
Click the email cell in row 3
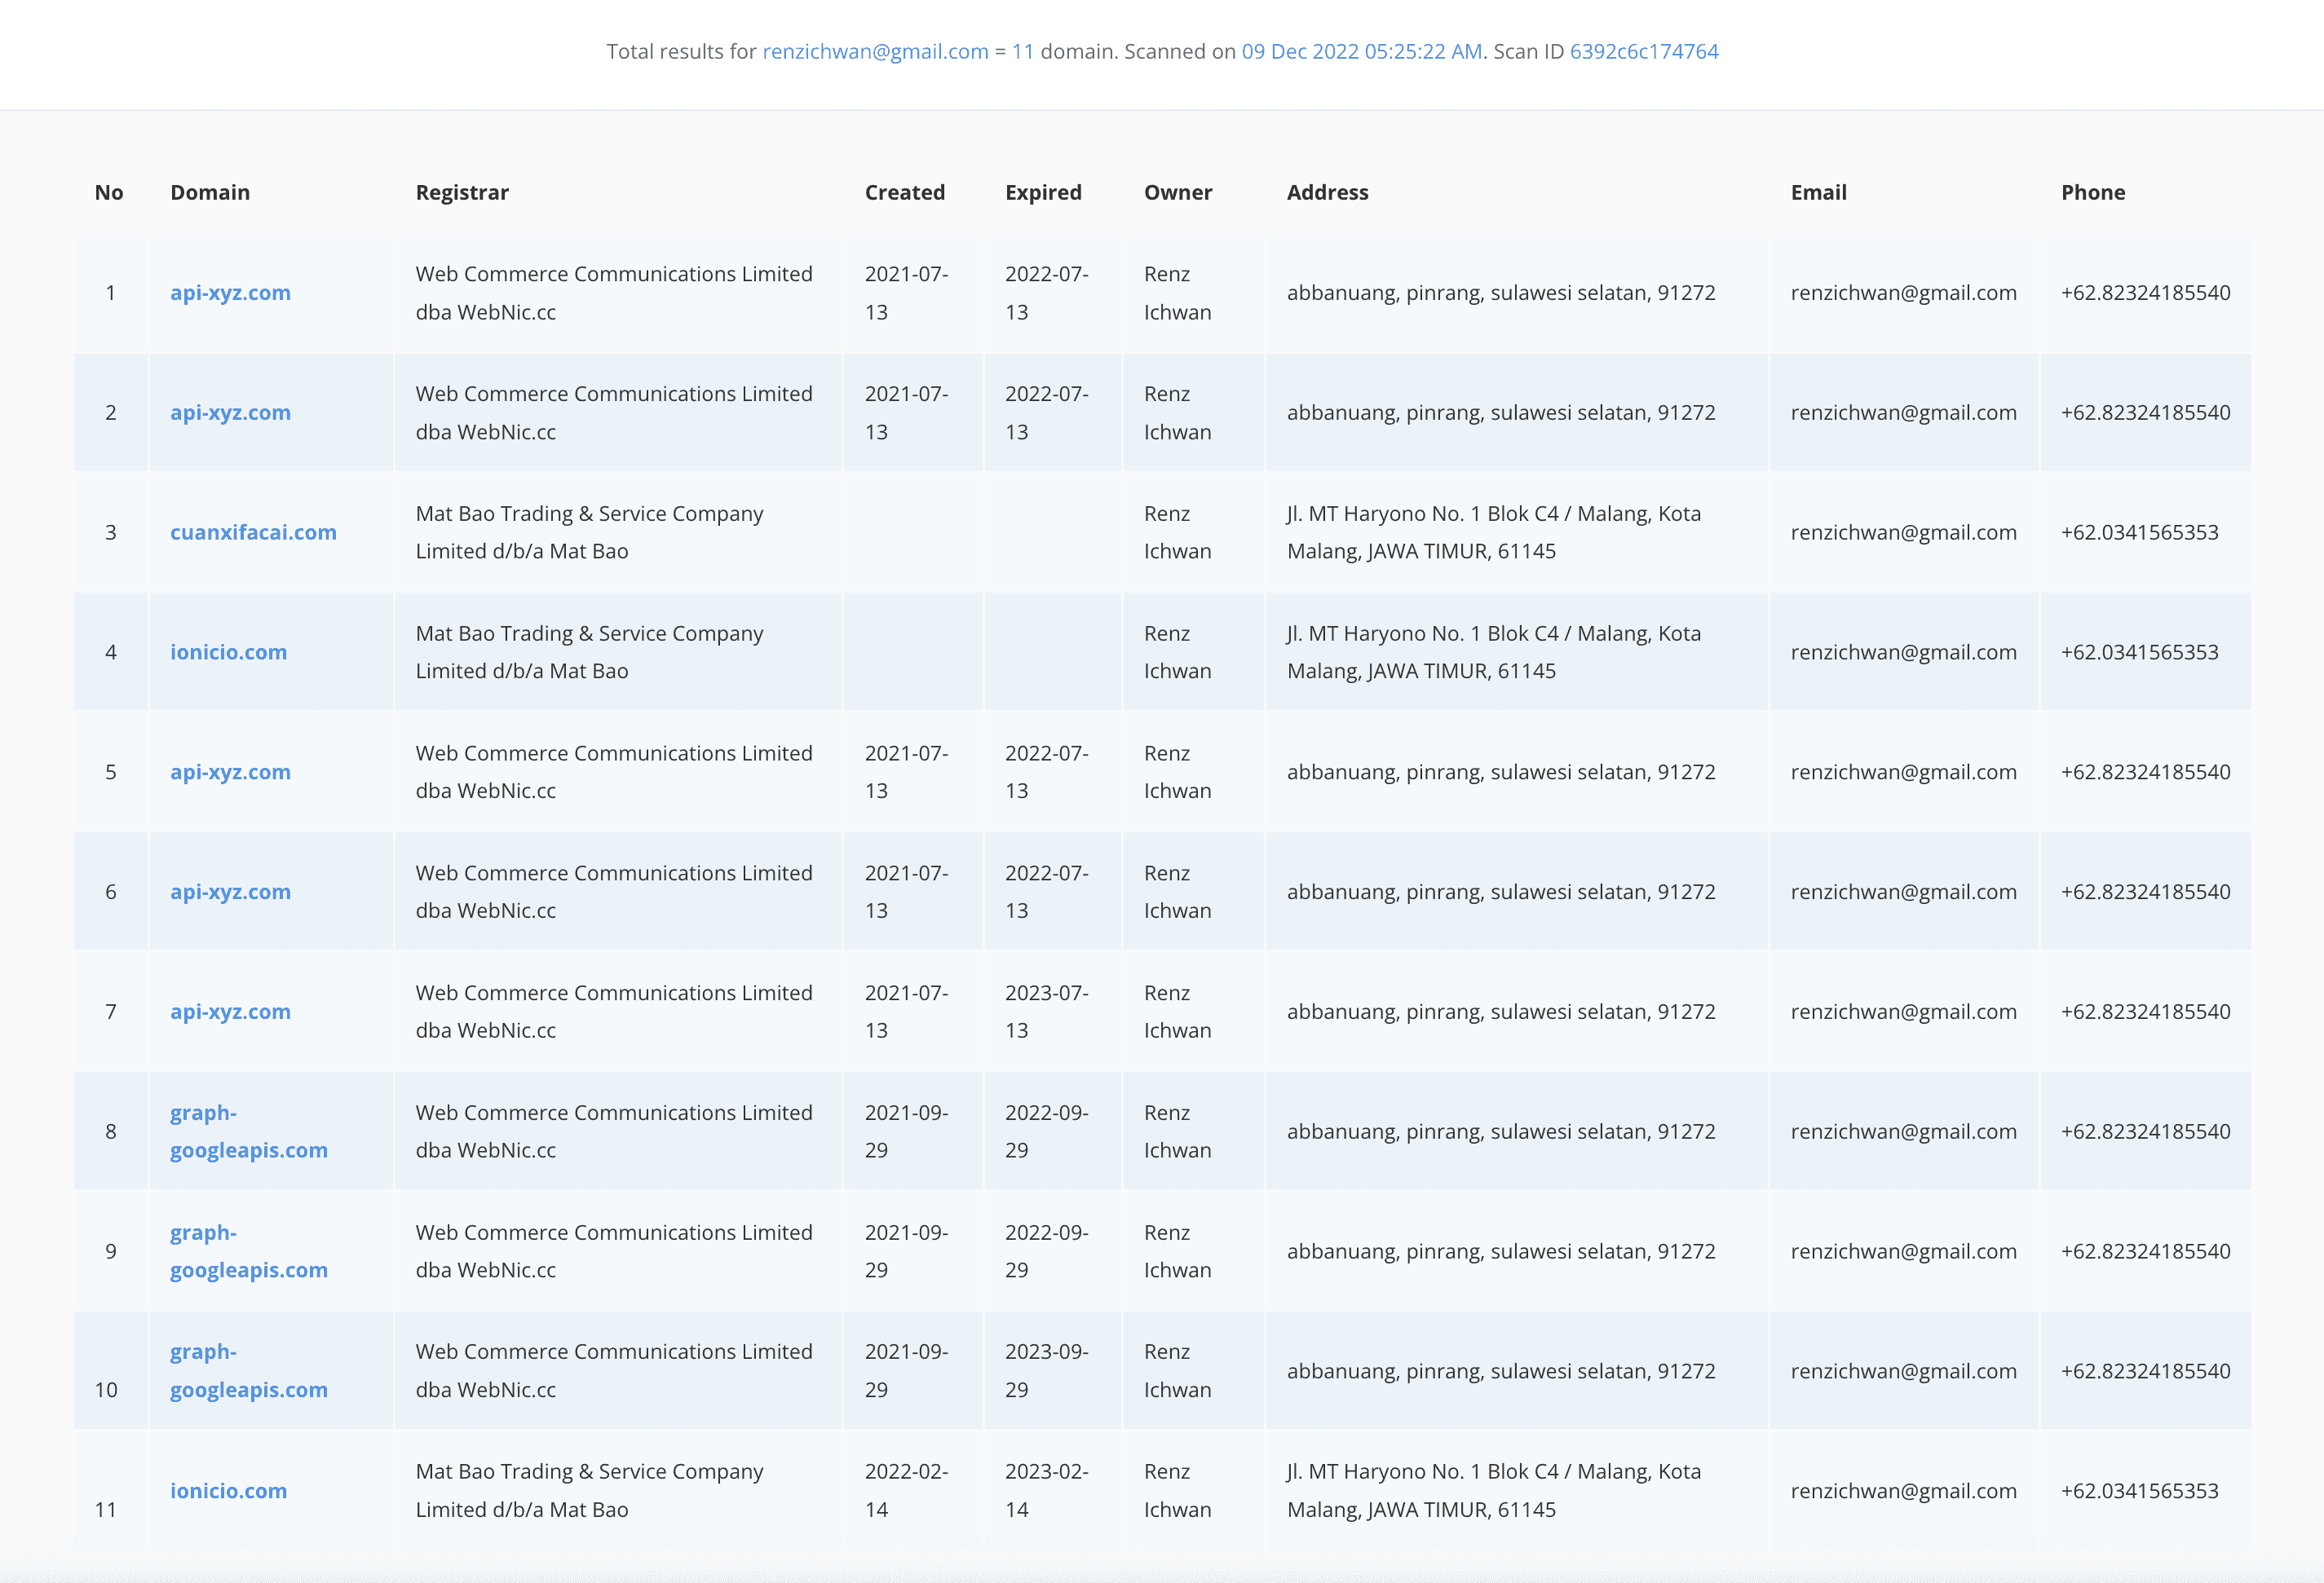1903,532
